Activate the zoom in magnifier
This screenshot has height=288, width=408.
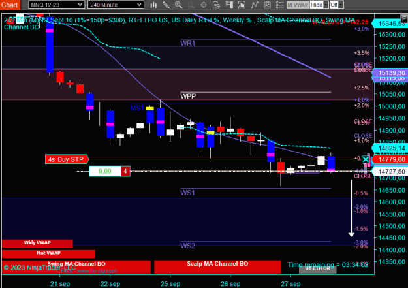178,5
